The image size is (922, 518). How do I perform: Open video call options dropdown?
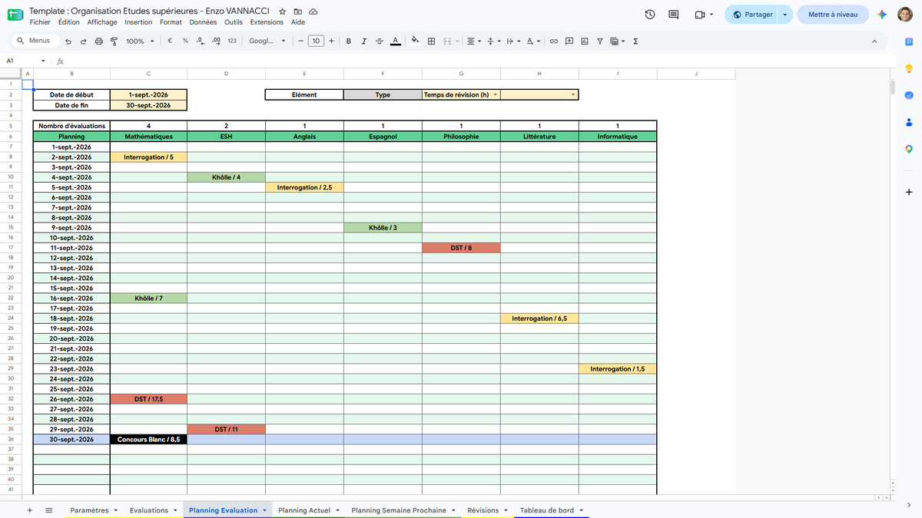pos(711,15)
